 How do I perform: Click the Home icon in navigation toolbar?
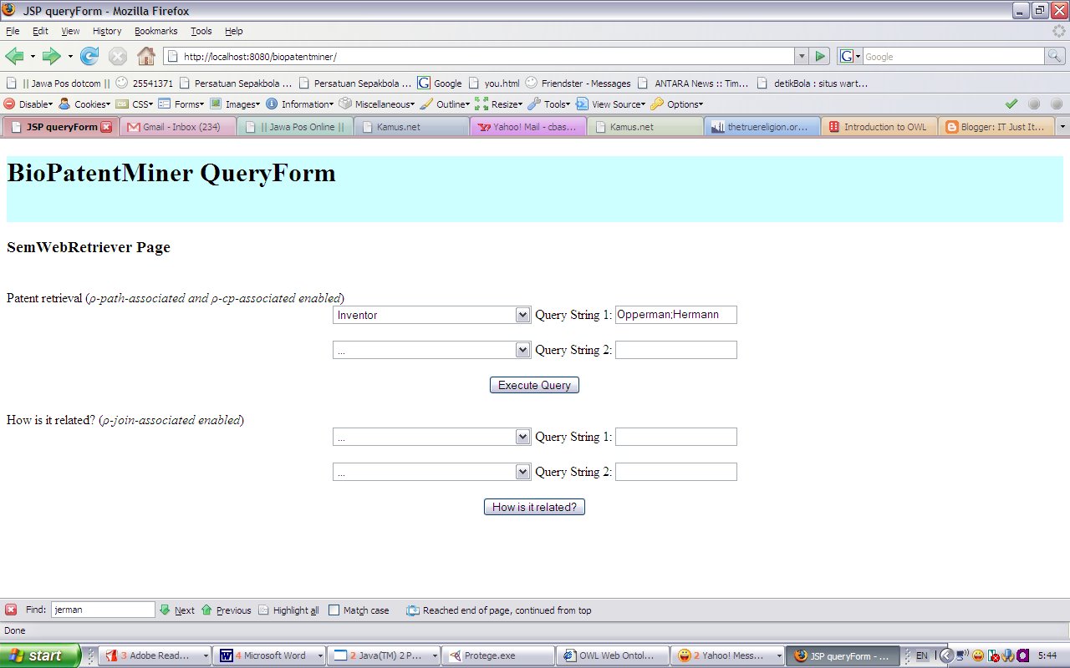click(x=146, y=56)
